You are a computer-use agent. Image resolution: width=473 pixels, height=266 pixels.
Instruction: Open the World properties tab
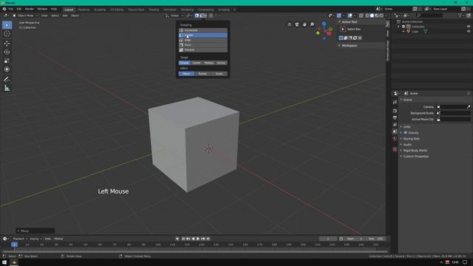(395, 139)
